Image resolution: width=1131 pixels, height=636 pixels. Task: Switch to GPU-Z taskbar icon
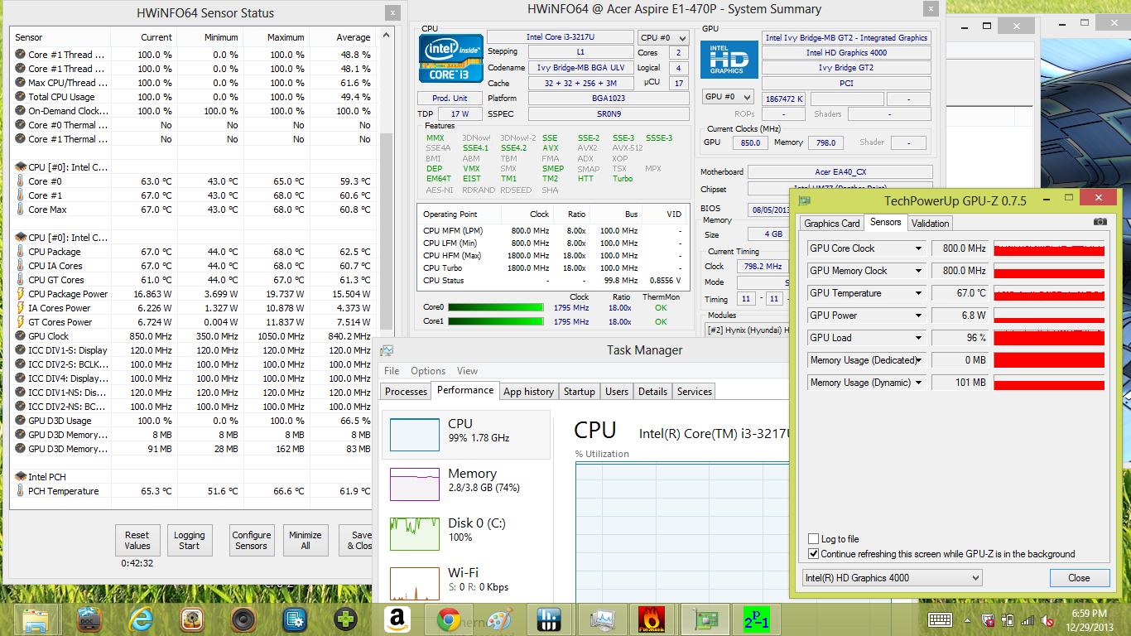(x=705, y=619)
